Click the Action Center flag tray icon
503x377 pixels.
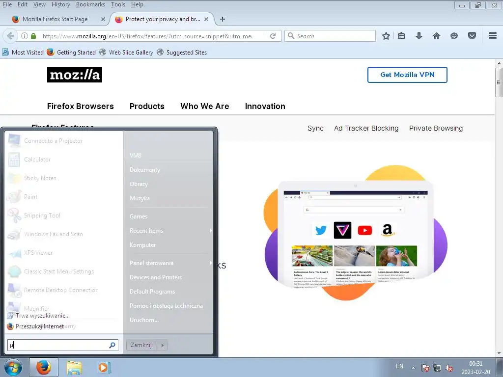coord(425,368)
